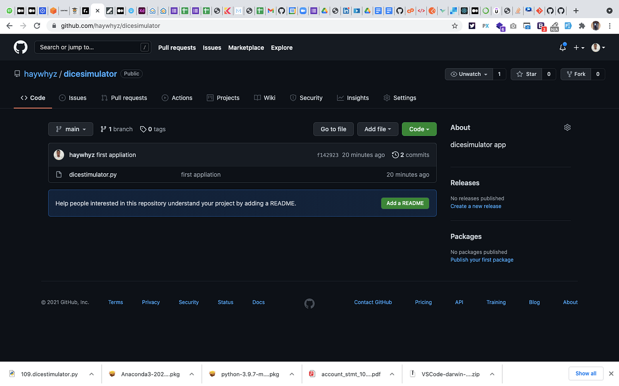Click Marketplace in top navigation
Image resolution: width=619 pixels, height=386 pixels.
(x=246, y=48)
